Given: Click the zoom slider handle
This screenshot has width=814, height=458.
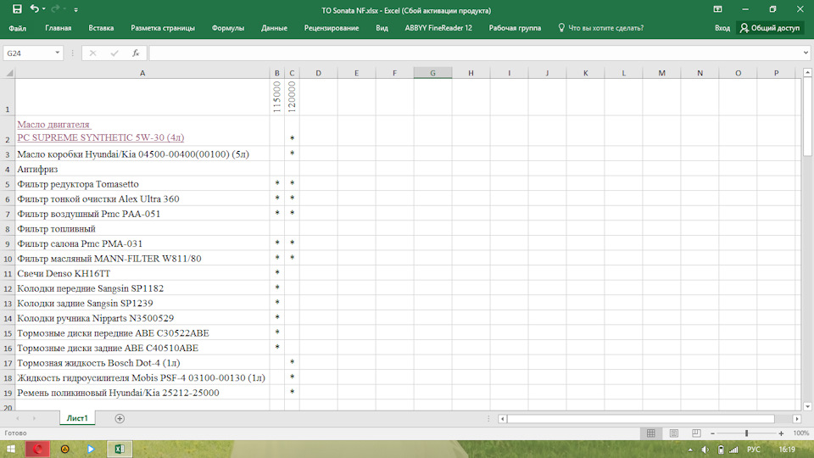Looking at the screenshot, I should 746,433.
